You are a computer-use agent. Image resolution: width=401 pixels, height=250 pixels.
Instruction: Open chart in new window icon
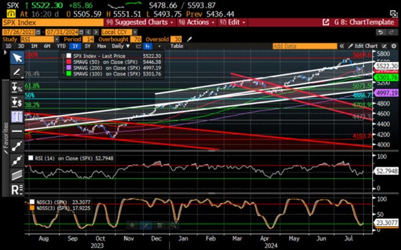(326, 23)
